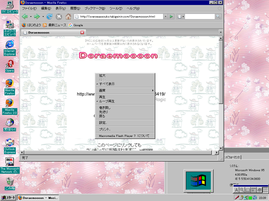Expand the 画質 quality submenu
This screenshot has height=201, width=269.
[125, 90]
